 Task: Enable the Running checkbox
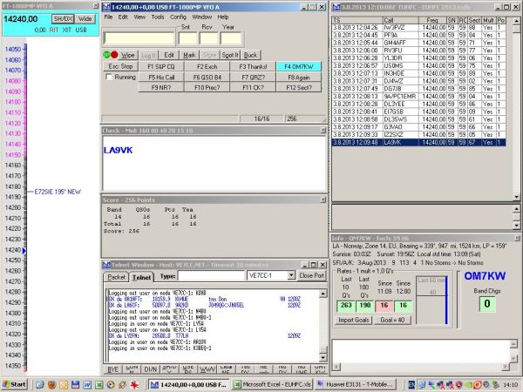[x=108, y=77]
